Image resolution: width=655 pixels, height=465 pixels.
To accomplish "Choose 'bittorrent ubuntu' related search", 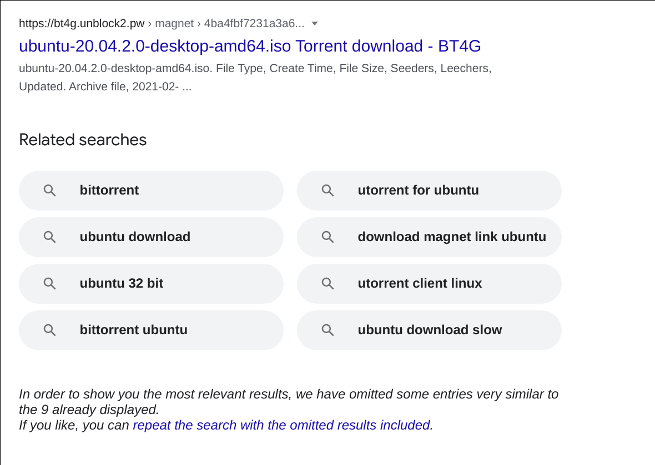I will click(151, 330).
